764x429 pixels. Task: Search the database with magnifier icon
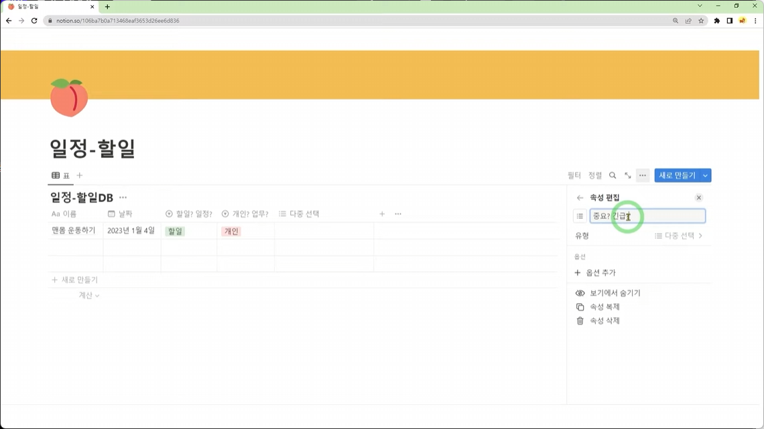coord(613,175)
